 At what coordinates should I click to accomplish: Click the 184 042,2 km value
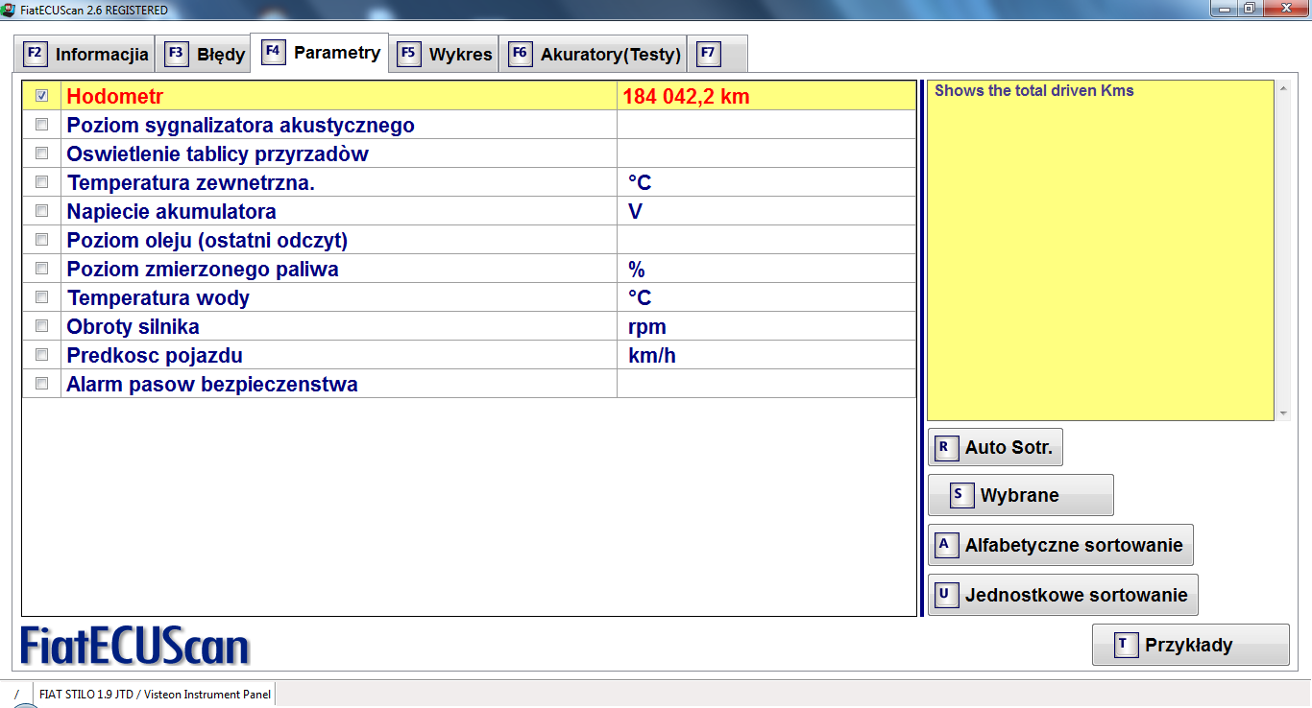(x=686, y=96)
